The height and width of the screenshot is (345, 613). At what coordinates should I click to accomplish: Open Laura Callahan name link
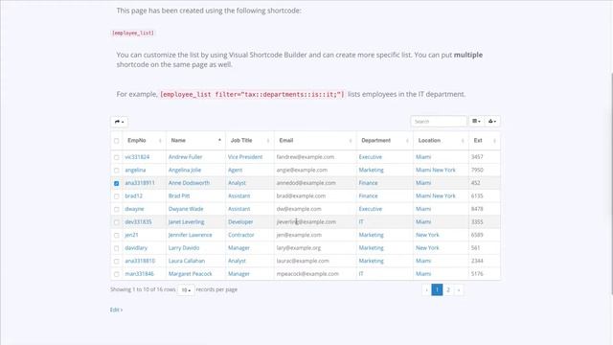(187, 261)
